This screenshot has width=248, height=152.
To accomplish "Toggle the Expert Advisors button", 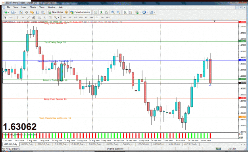I will point(80,12).
